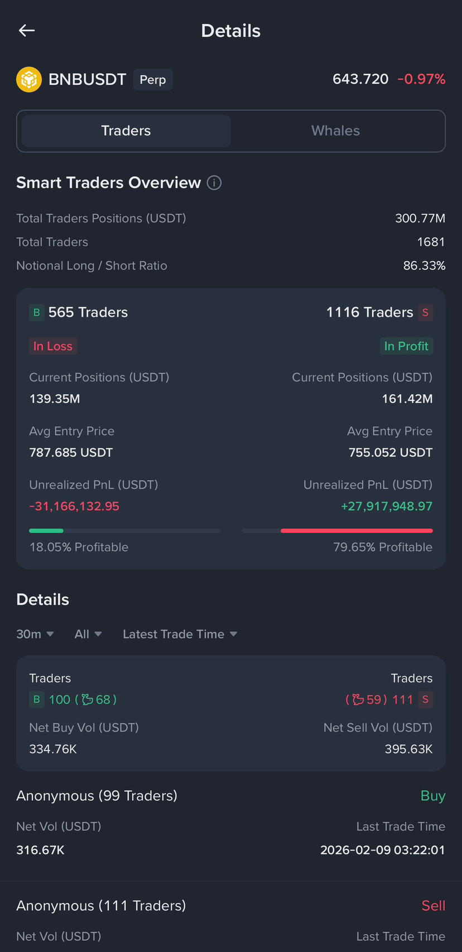Click the In Profit tag
The width and height of the screenshot is (462, 952).
pos(406,346)
